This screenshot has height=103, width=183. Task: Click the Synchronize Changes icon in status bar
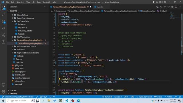(x=37, y=97)
